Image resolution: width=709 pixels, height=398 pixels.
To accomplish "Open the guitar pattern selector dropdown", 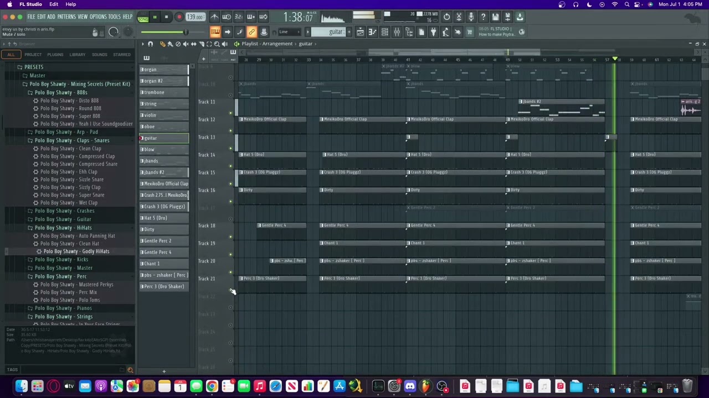I will 330,32.
